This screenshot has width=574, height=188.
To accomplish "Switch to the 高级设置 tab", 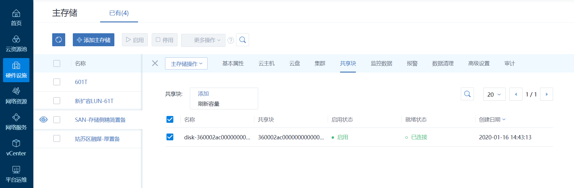I will pyautogui.click(x=479, y=63).
